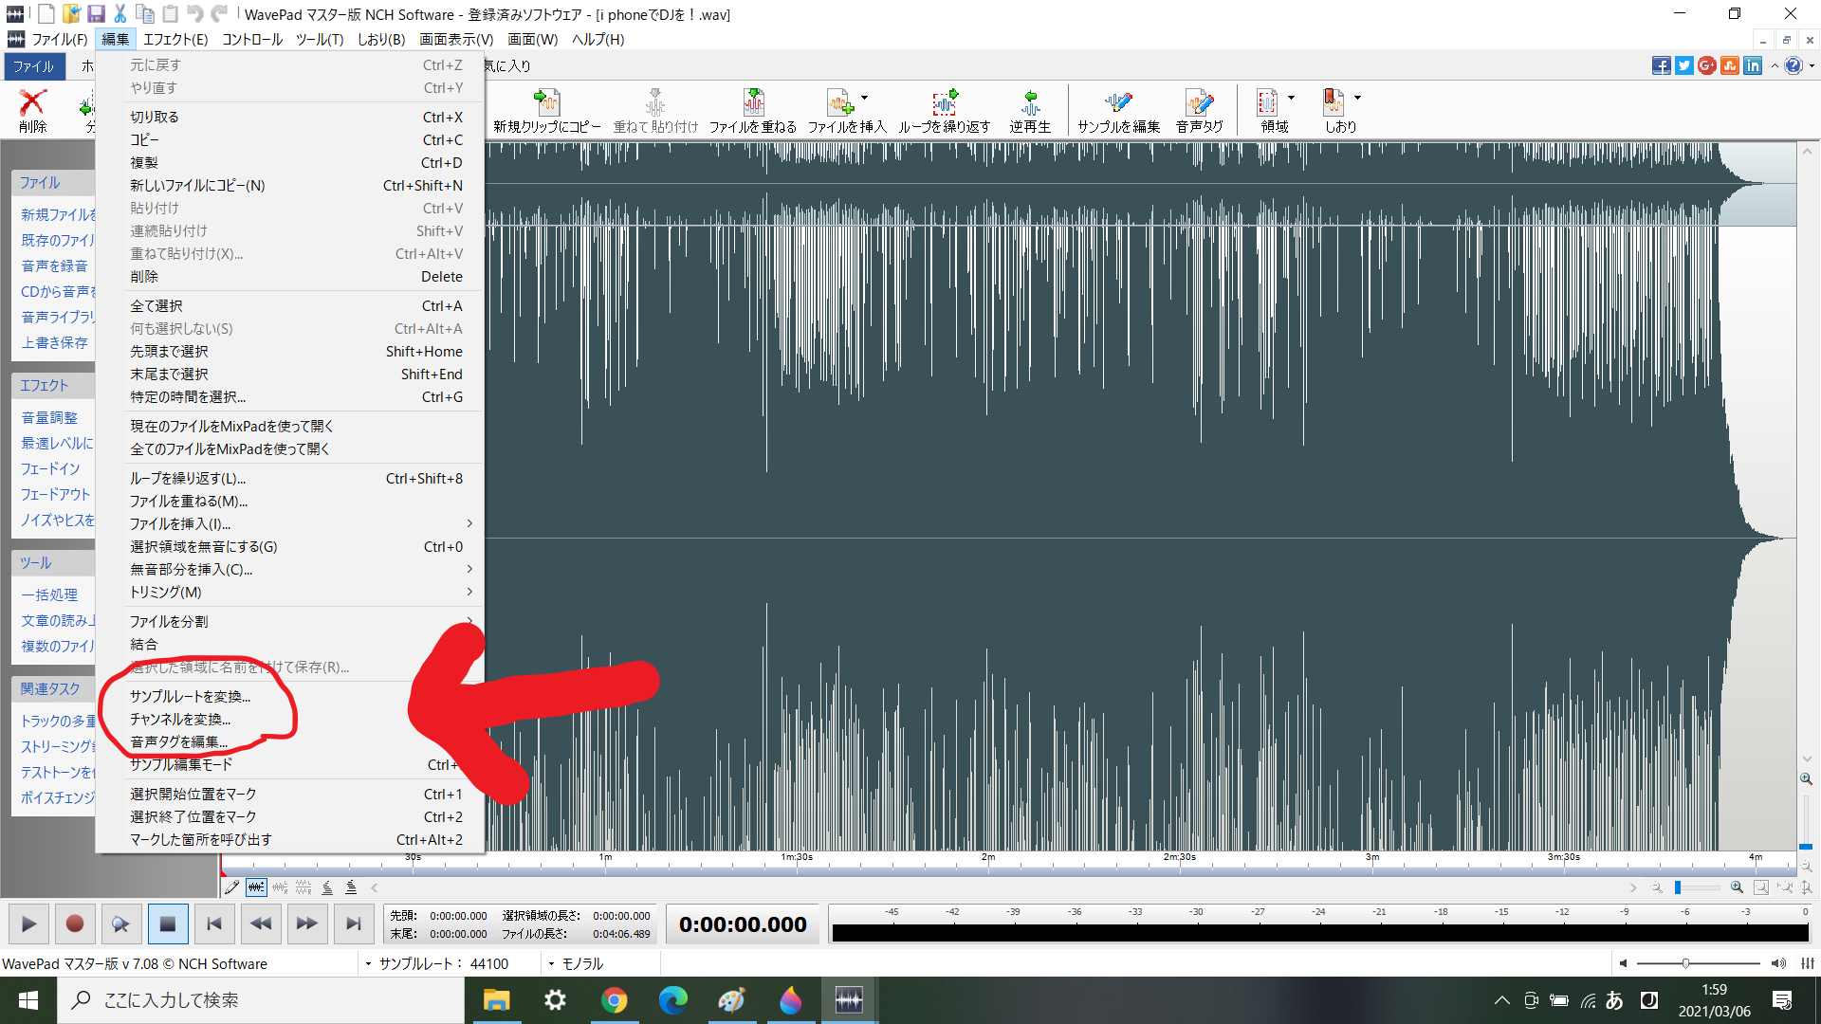Choose Convert Sample Rate menu item
This screenshot has height=1024, width=1821.
pos(290,696)
